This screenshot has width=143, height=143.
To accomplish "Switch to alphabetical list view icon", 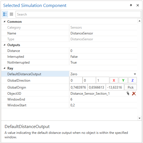I will point(11,14).
